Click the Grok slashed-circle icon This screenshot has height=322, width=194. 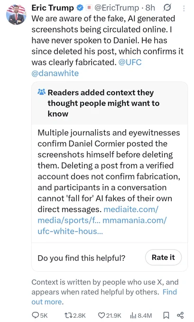[x=167, y=8]
